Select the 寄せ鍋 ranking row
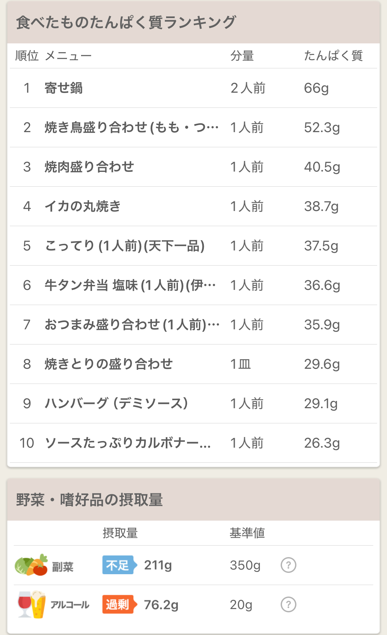Image resolution: width=387 pixels, height=635 pixels. pyautogui.click(x=193, y=88)
